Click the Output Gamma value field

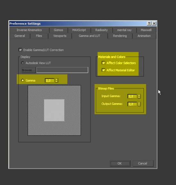click(132, 104)
